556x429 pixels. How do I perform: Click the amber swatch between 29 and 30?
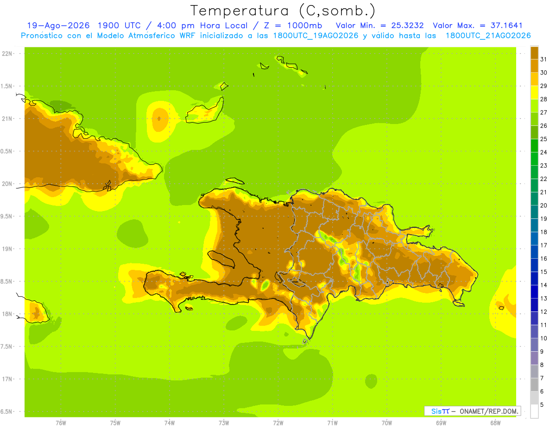(x=534, y=80)
